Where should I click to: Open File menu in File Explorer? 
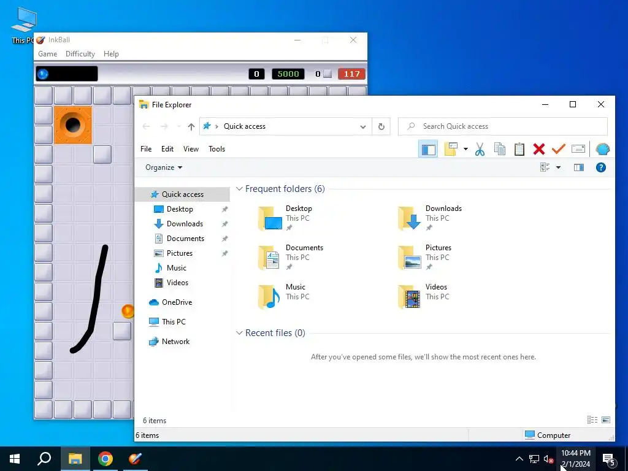click(146, 149)
